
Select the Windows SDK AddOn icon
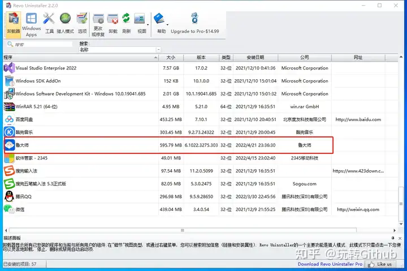tap(9, 81)
